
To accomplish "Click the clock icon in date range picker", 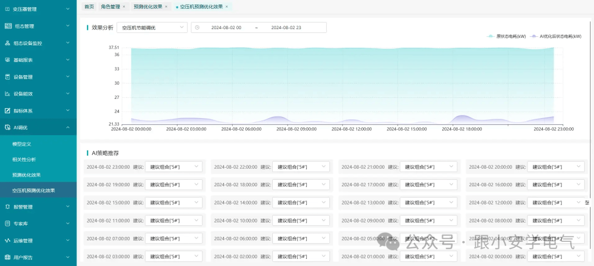I will tap(197, 27).
